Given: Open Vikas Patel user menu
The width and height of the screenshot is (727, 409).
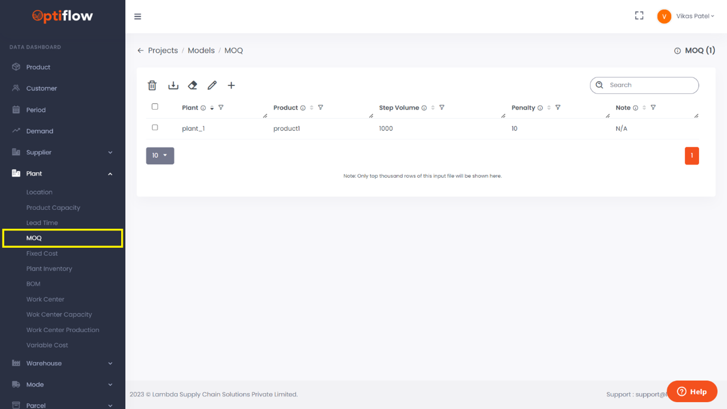Looking at the screenshot, I should (x=686, y=16).
